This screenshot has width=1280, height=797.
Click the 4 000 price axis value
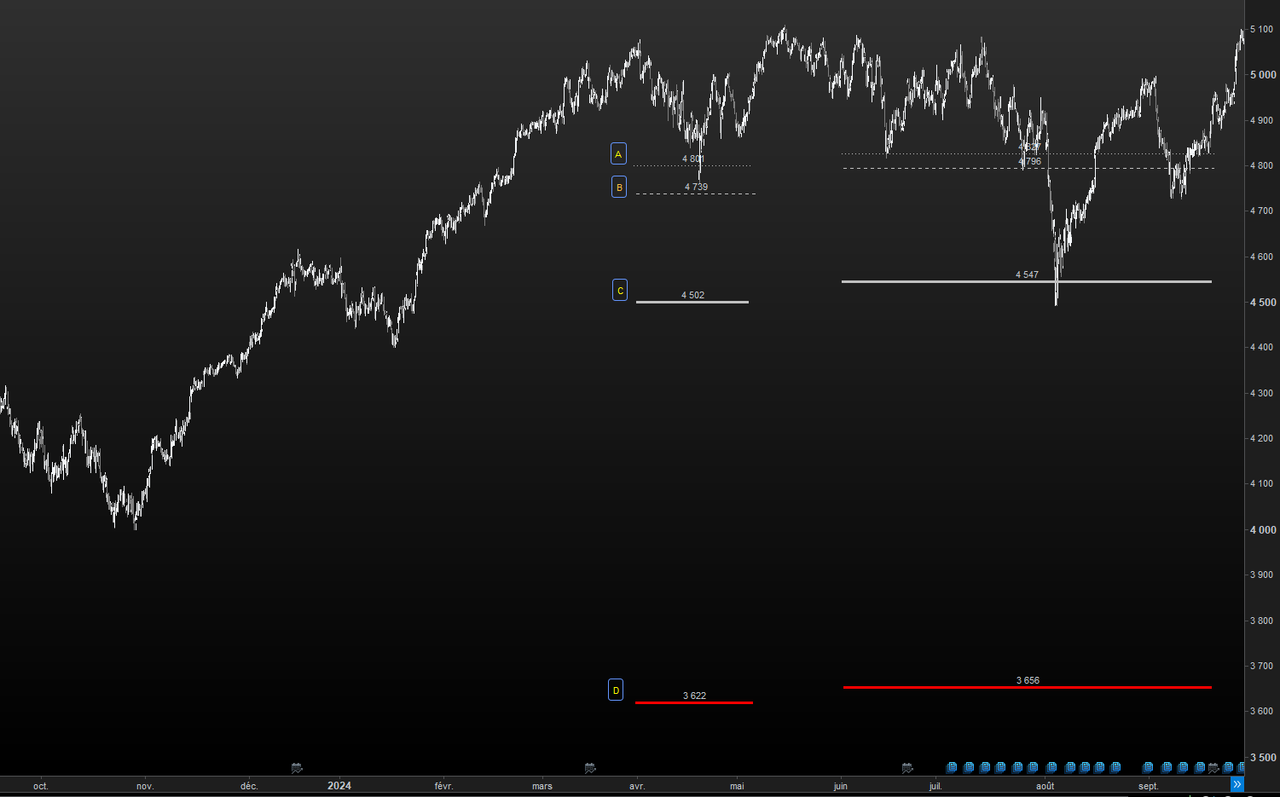tap(1263, 530)
